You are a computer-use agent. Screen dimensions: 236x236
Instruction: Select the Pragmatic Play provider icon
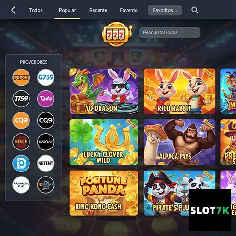[x=21, y=185]
